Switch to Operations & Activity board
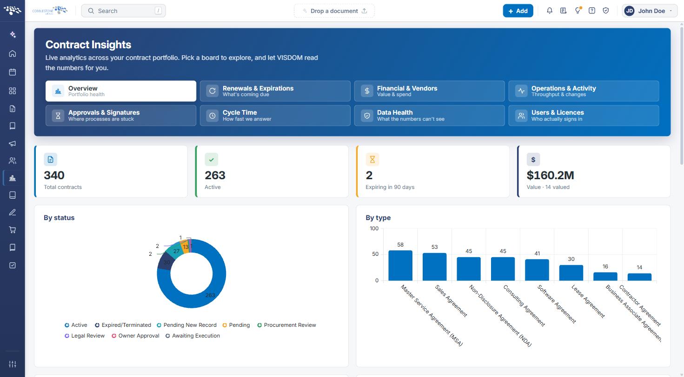This screenshot has height=377, width=684. (x=584, y=91)
